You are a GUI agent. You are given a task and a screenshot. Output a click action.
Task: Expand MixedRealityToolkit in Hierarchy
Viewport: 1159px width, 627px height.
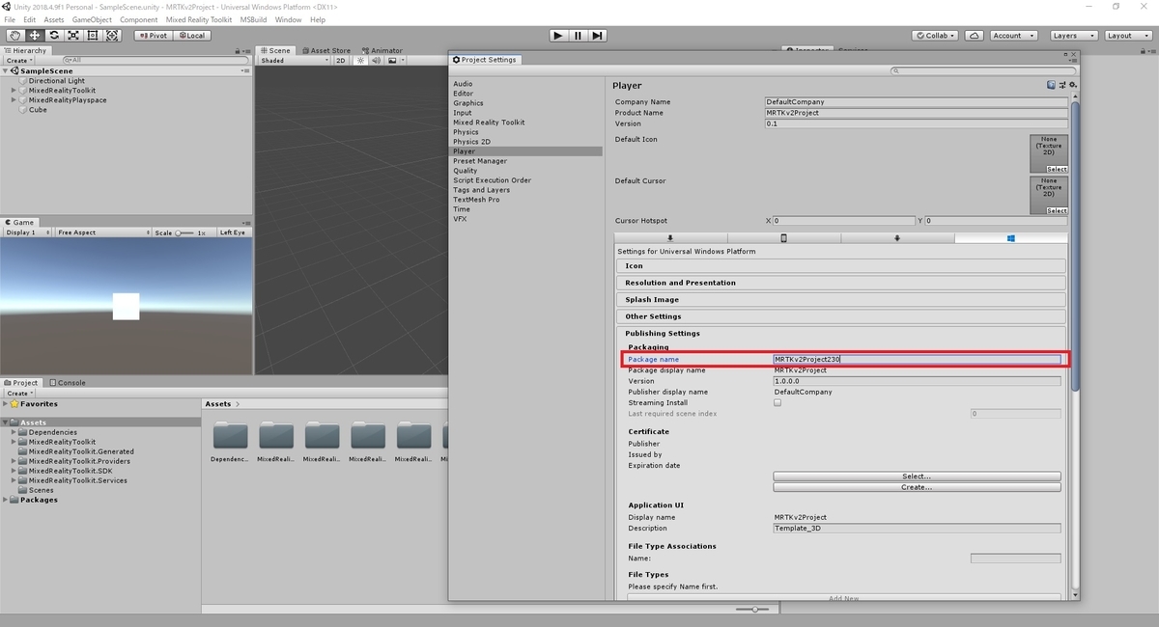pos(14,91)
